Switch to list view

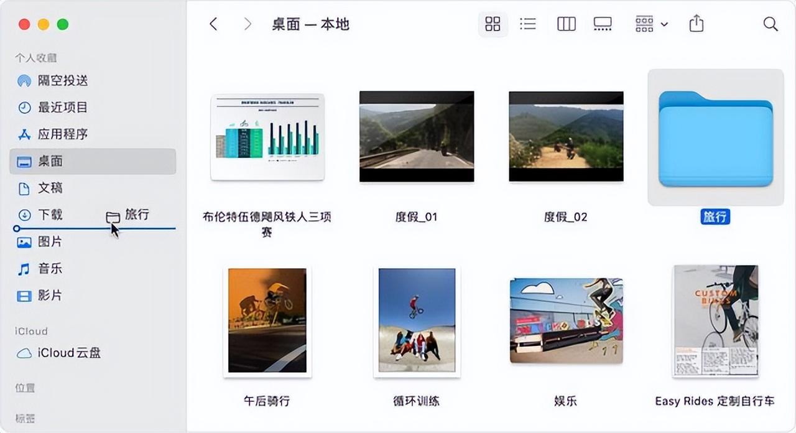[x=528, y=24]
